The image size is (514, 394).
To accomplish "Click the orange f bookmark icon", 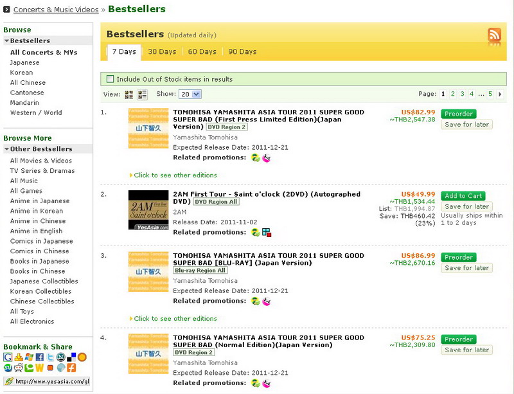I will coord(71,368).
